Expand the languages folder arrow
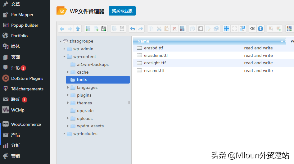This screenshot has width=294, height=164. pos(68,88)
